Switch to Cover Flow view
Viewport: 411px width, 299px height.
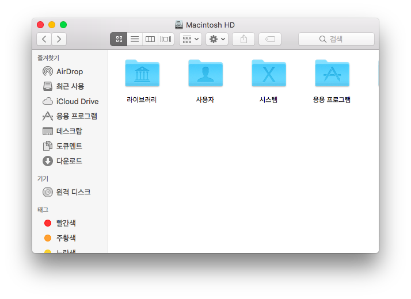166,39
